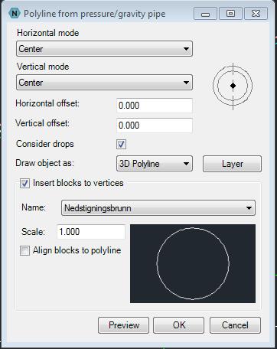Click the Cancel button

click(235, 325)
